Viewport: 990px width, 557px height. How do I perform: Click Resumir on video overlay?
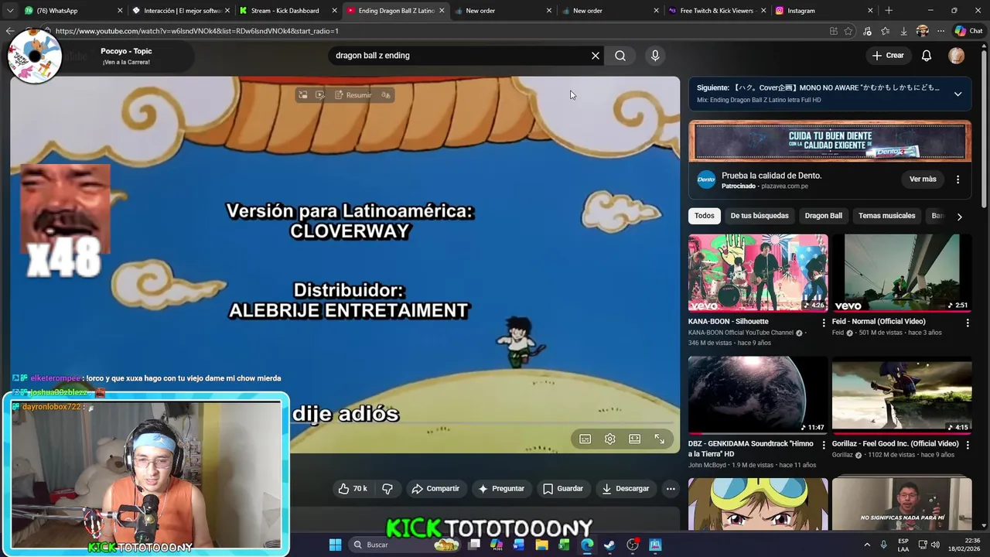(x=353, y=95)
